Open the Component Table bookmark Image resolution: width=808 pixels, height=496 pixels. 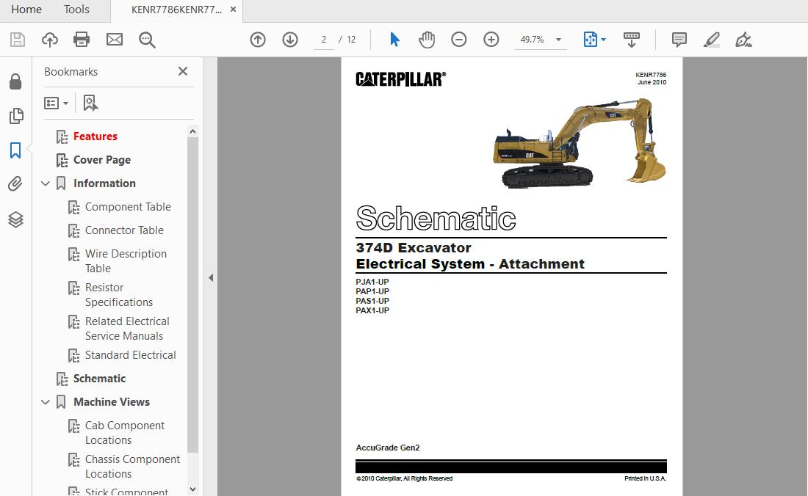pos(128,207)
